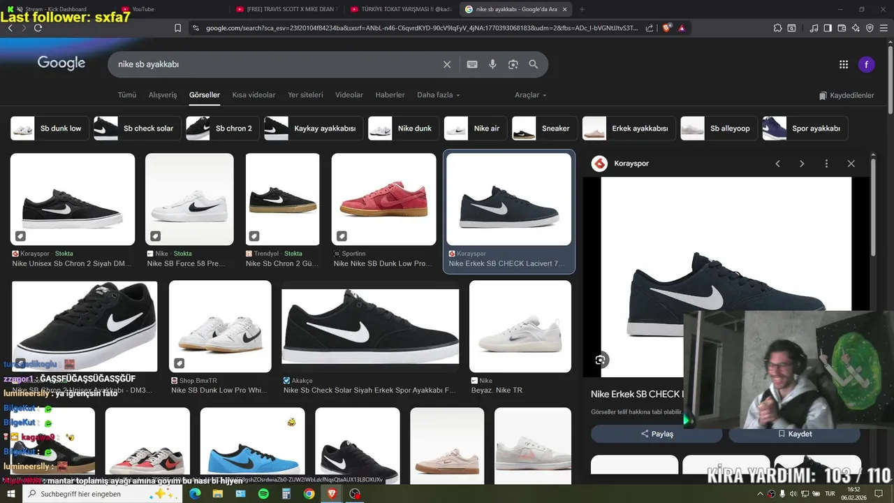The width and height of the screenshot is (894, 503).
Task: Expand the Daha fazla dropdown
Action: (x=438, y=95)
